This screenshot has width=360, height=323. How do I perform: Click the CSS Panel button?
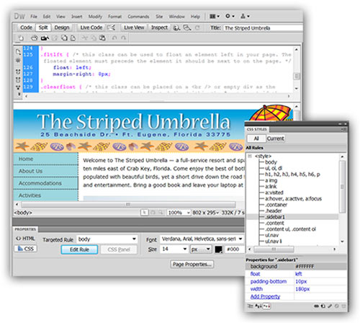(119, 249)
